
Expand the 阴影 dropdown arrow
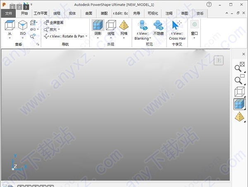click(98, 38)
